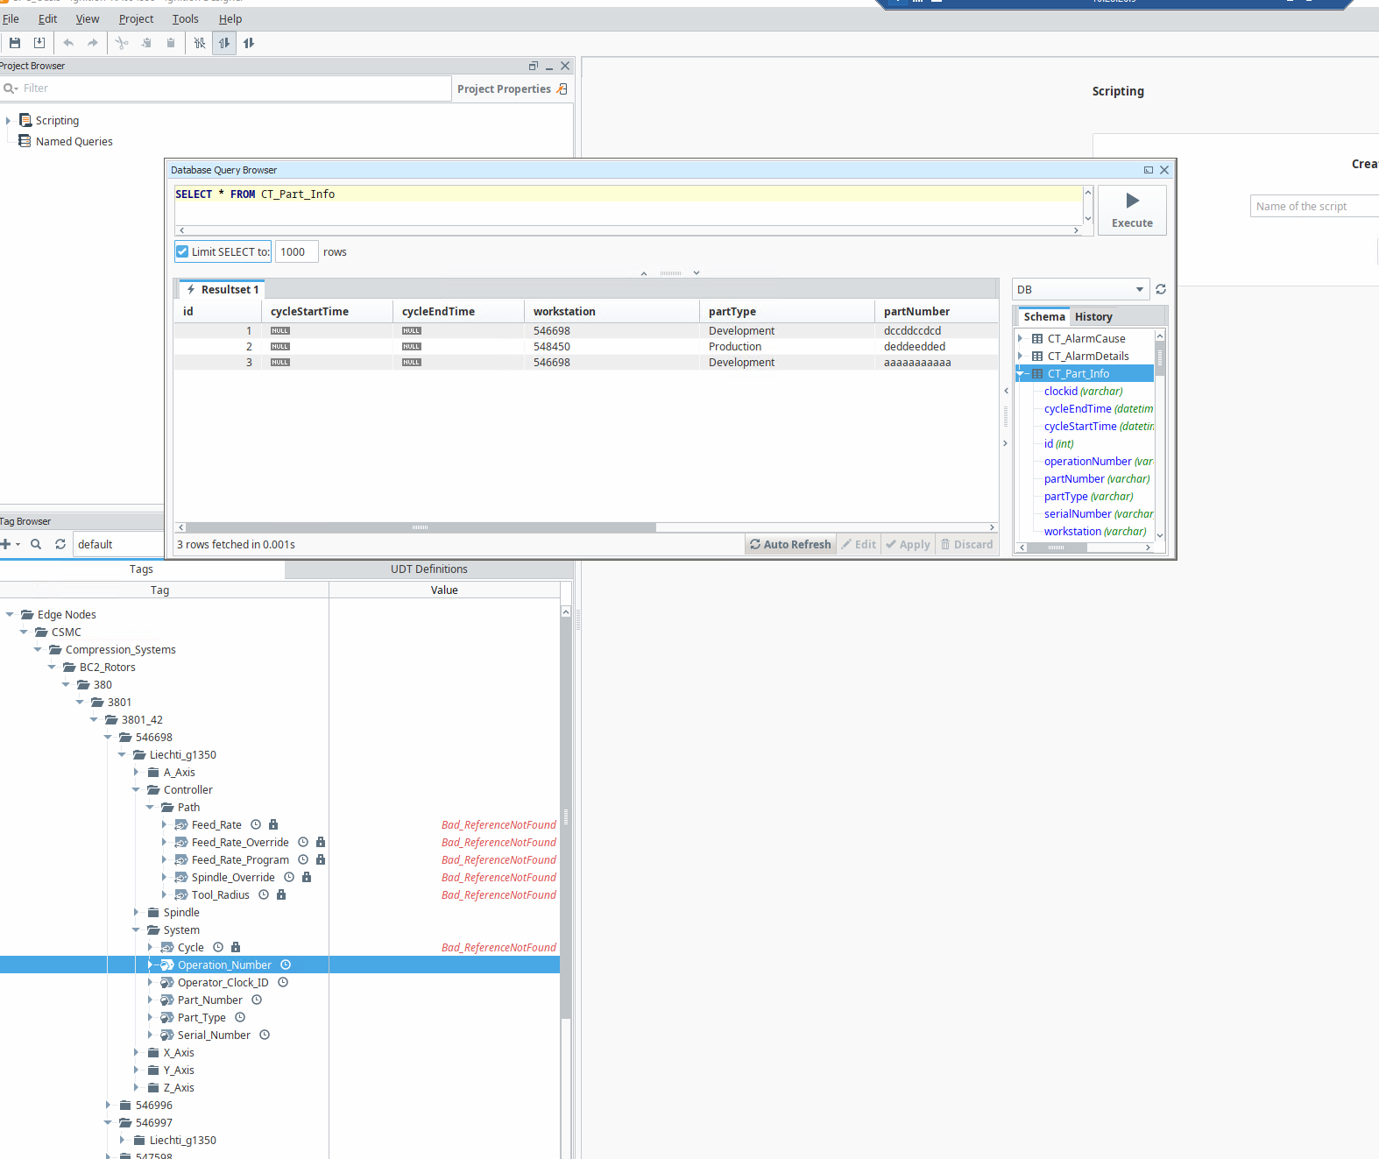Screen dimensions: 1379x1159
Task: Expand the Spindle folder in tag tree
Action: tap(137, 913)
